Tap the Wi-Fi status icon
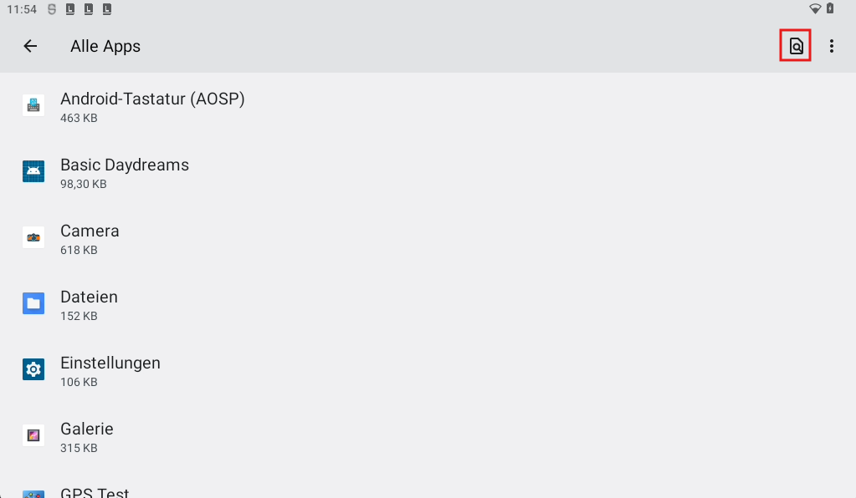This screenshot has height=498, width=856. [815, 9]
